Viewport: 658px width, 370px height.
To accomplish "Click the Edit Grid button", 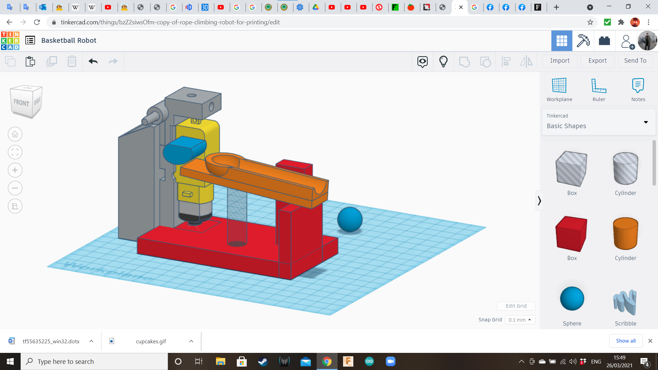I will 516,306.
